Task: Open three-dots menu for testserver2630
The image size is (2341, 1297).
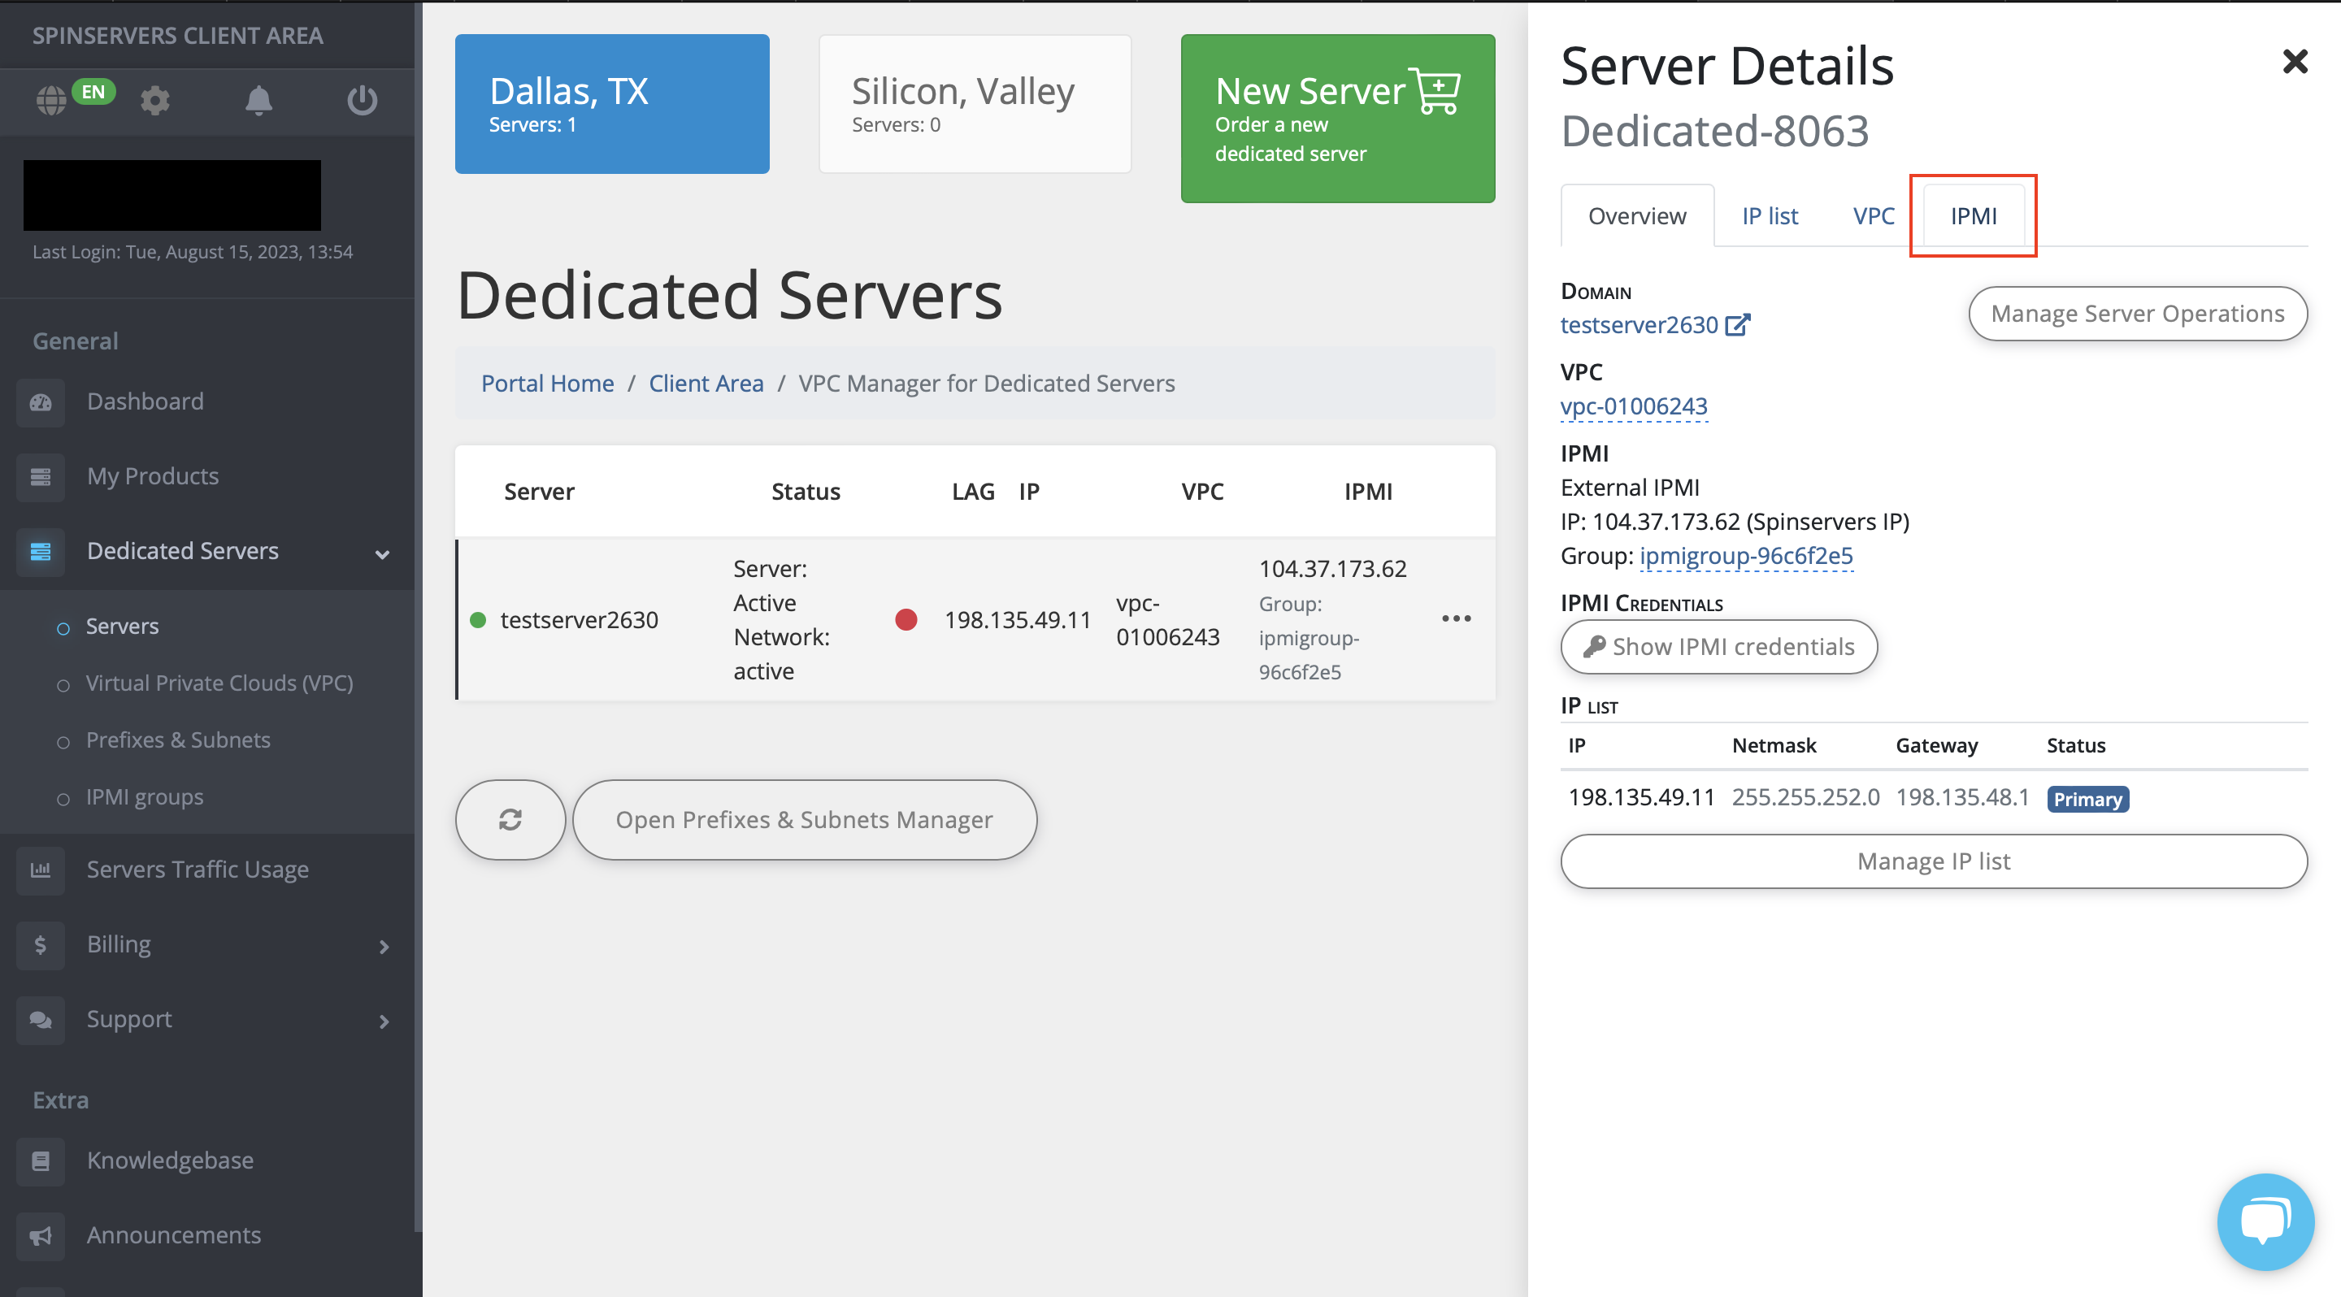Action: pos(1456,618)
